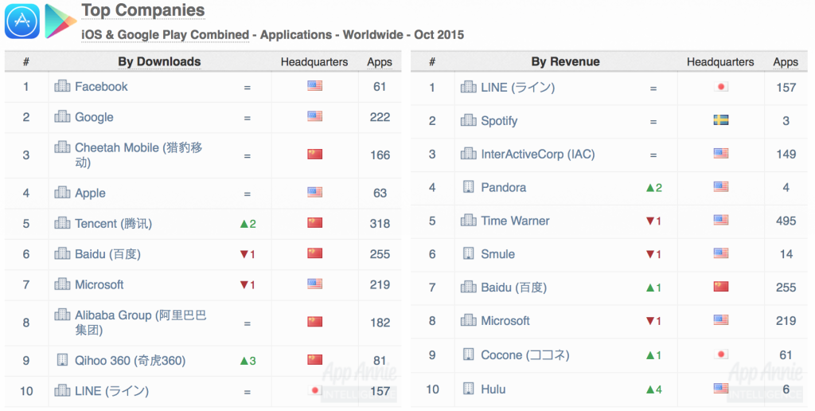This screenshot has width=815, height=411.
Task: Click the 166 apps count for Cheetah Mobile
Action: [380, 155]
